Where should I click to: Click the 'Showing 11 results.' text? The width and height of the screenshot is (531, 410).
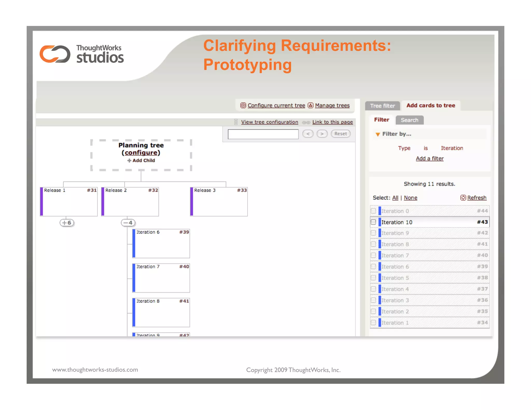[x=429, y=184]
